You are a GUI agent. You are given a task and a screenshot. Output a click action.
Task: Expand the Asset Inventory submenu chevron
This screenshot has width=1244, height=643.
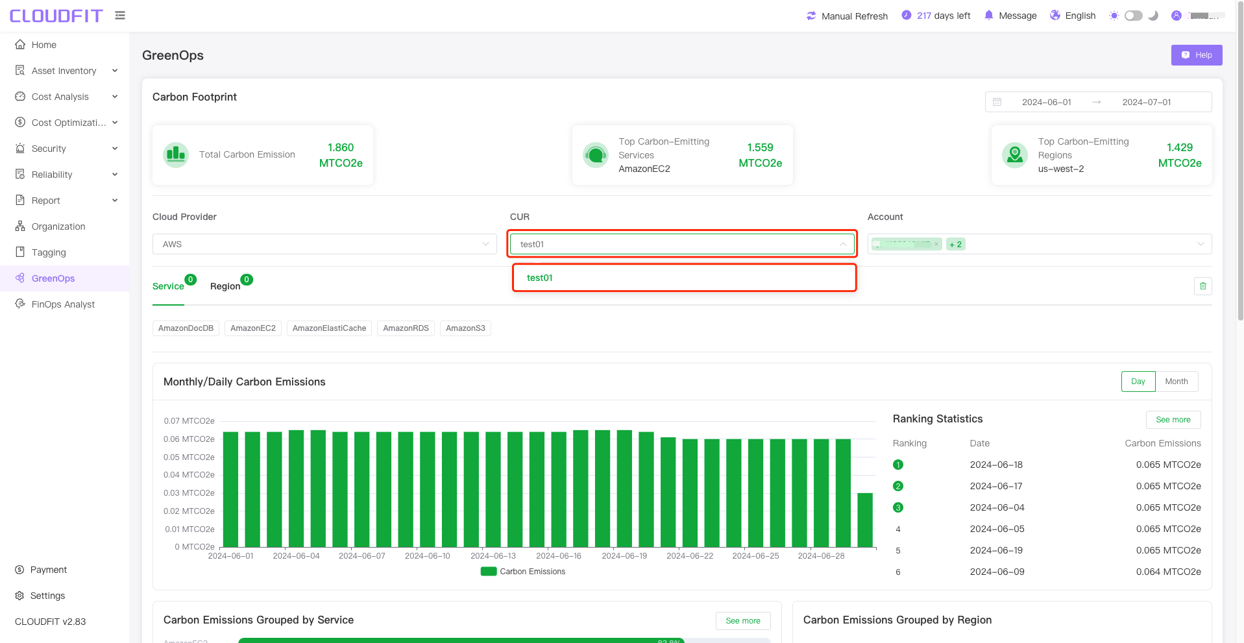115,71
